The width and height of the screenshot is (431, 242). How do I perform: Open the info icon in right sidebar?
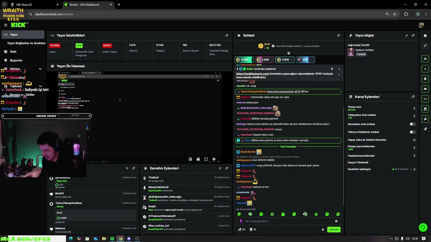(425, 36)
